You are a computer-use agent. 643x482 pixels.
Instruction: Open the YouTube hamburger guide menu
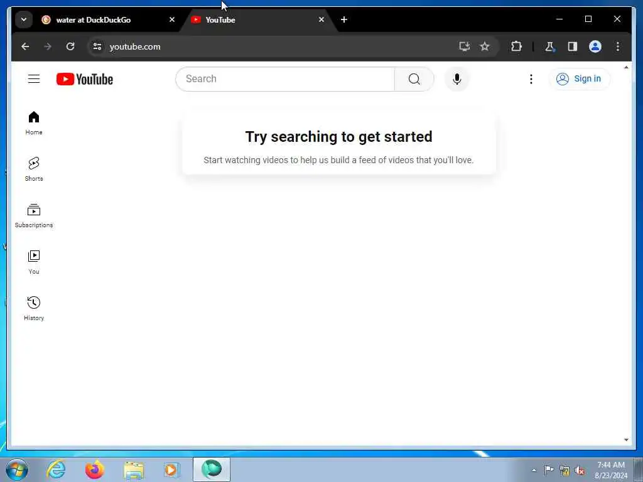pyautogui.click(x=34, y=78)
